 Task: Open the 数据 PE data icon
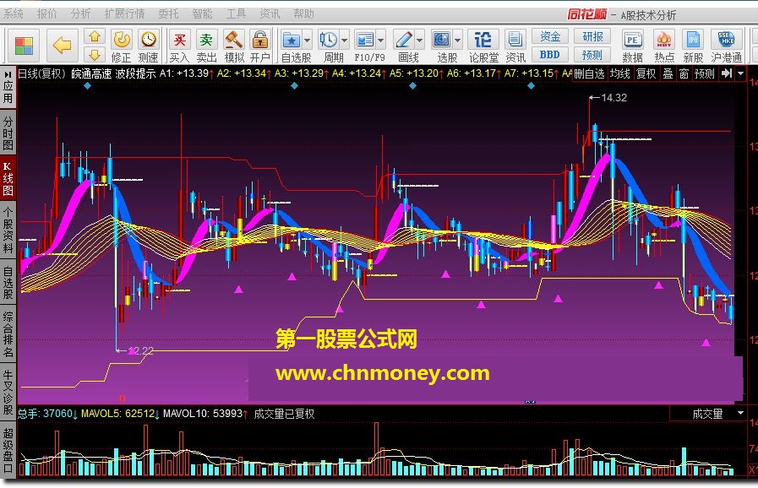[632, 46]
